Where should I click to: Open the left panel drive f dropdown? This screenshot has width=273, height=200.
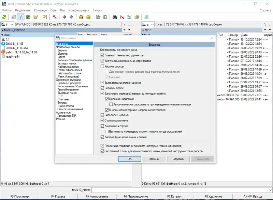[x=7, y=24]
